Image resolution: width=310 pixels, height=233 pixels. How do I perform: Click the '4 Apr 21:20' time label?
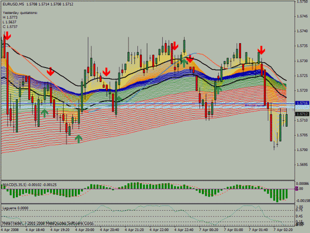tap(134, 230)
